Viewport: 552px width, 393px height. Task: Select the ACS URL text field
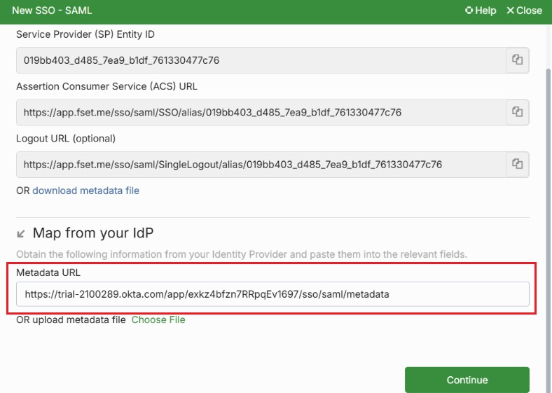[x=259, y=112]
